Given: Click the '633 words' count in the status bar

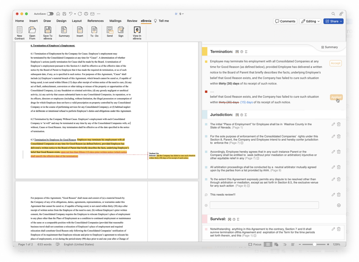Looking at the screenshot, I should coord(45,244).
